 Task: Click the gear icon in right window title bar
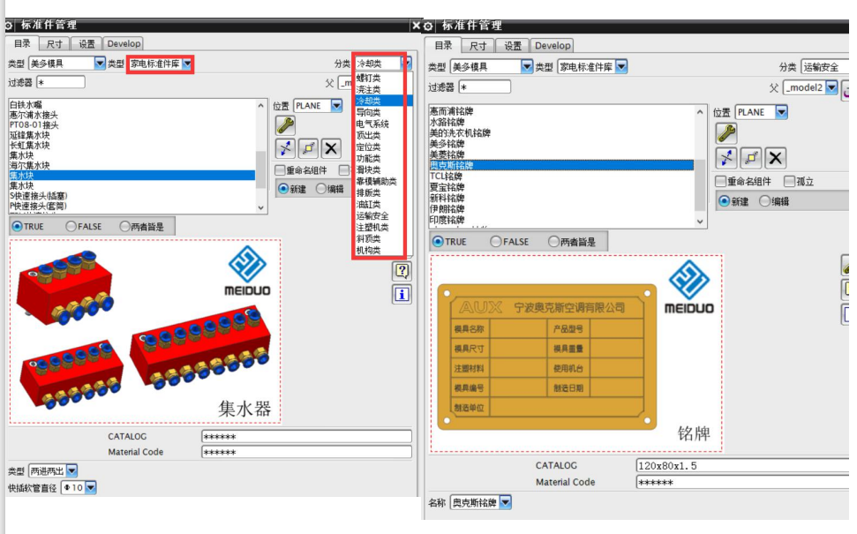click(x=428, y=26)
